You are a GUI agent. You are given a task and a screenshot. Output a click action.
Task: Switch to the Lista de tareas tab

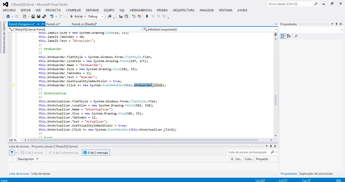pos(41,174)
